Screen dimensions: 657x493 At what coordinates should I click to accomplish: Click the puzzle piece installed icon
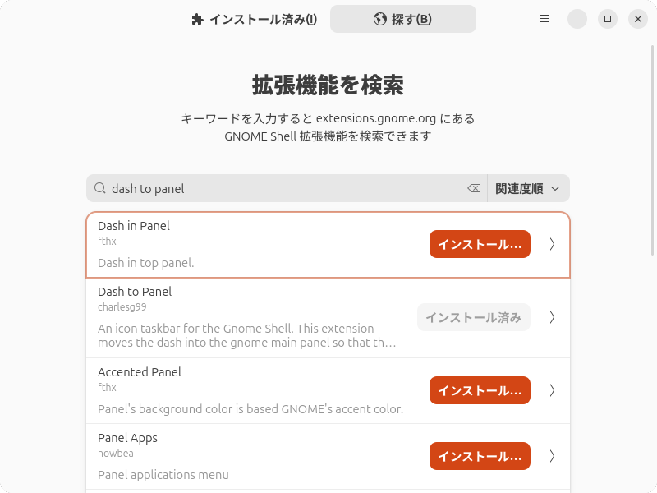[x=196, y=20]
